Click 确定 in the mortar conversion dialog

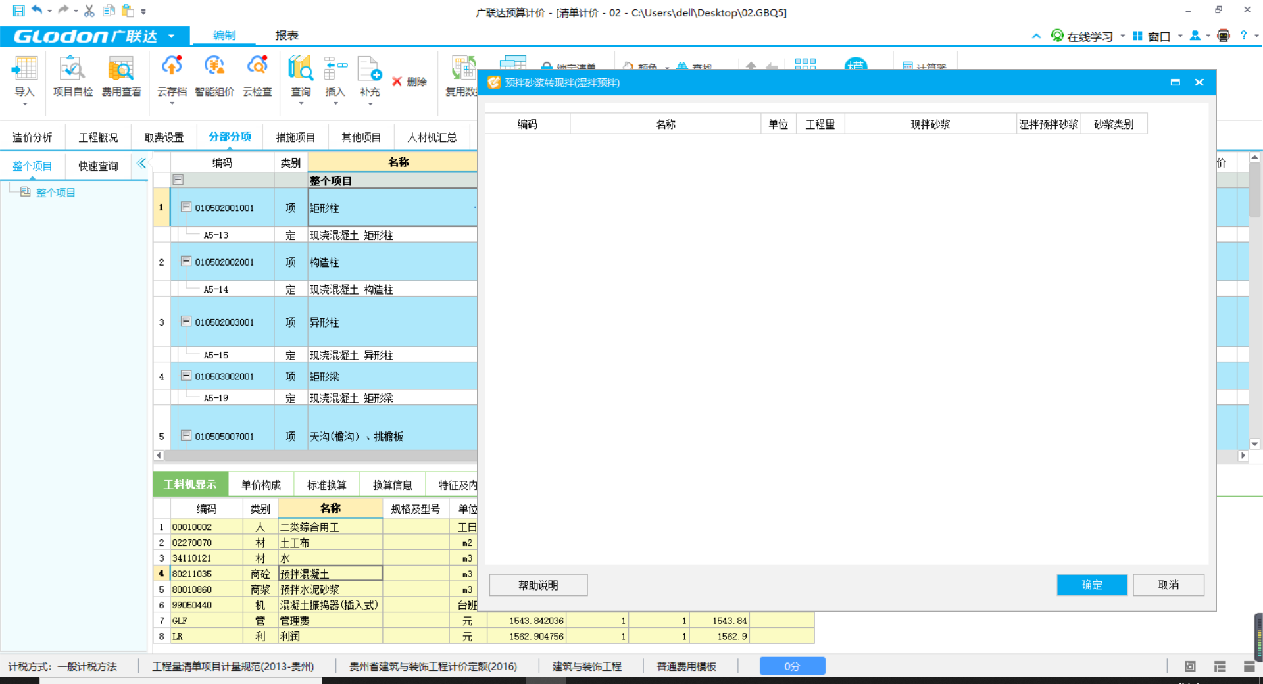click(1092, 585)
